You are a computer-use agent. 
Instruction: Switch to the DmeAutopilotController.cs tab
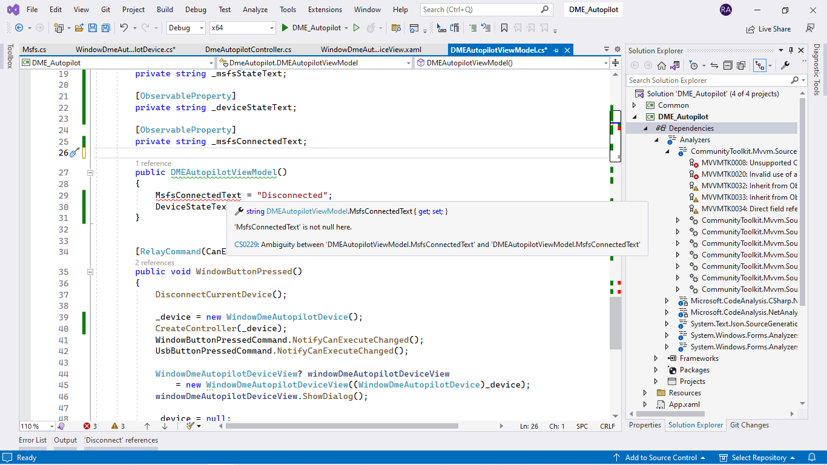click(245, 49)
